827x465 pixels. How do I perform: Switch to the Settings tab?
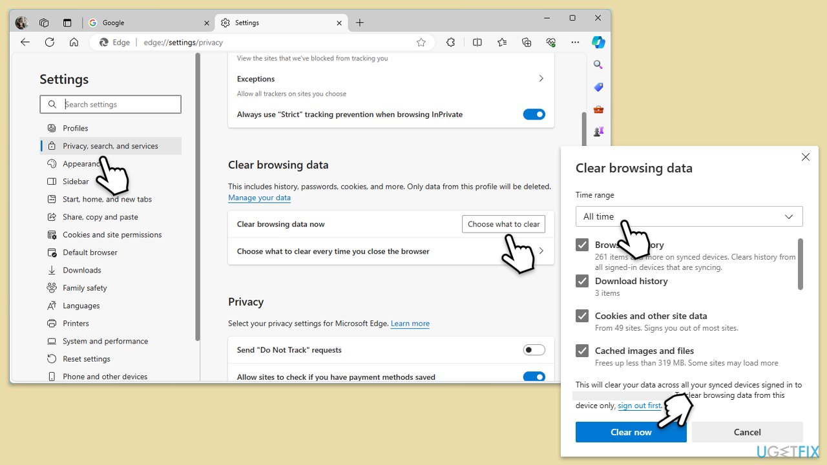click(282, 23)
